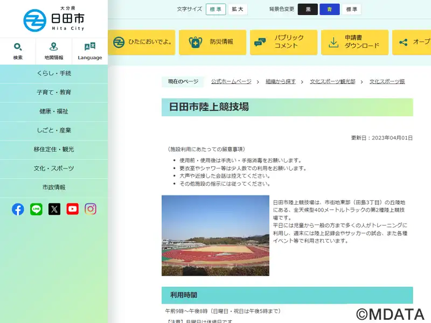Set text size to enlarged (拡大)
This screenshot has width=431, height=323.
tap(237, 9)
